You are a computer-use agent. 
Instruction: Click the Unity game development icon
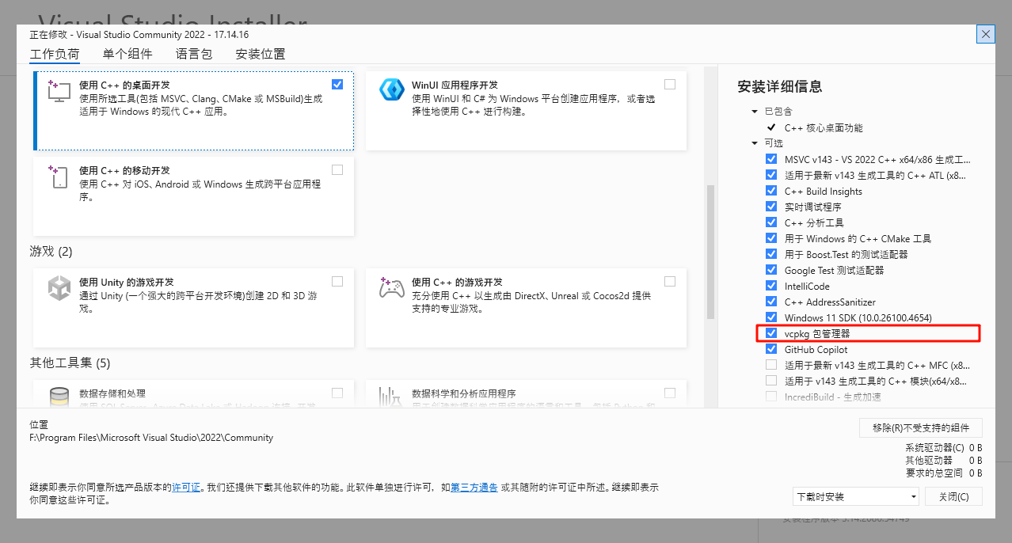(x=59, y=287)
